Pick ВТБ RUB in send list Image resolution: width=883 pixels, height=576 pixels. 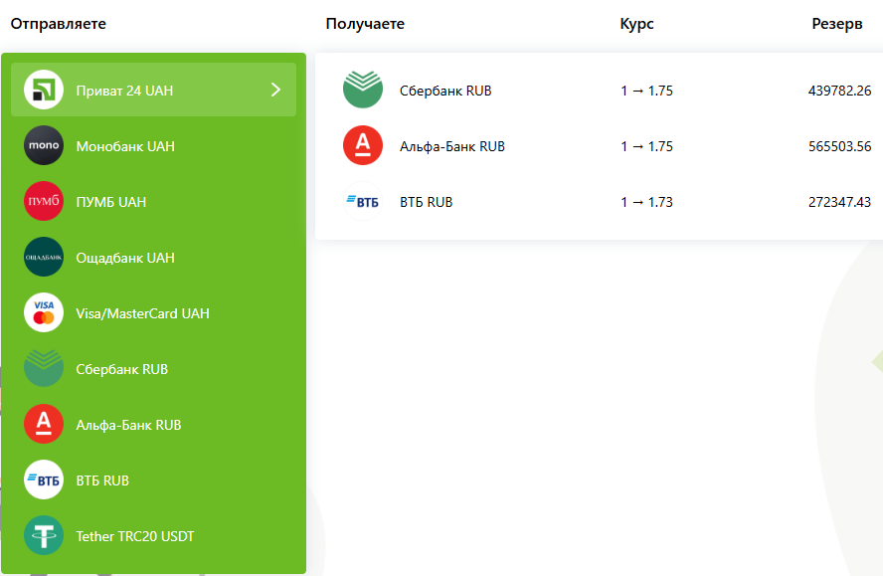pyautogui.click(x=153, y=480)
